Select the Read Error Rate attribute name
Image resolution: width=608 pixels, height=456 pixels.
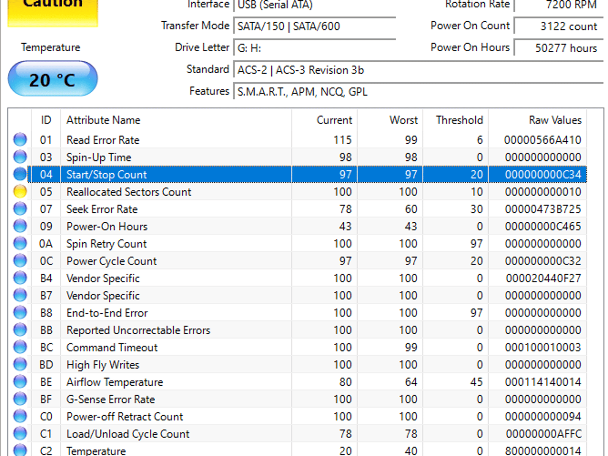pyautogui.click(x=103, y=140)
